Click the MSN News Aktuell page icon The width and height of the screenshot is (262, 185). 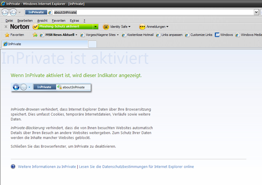(42, 35)
